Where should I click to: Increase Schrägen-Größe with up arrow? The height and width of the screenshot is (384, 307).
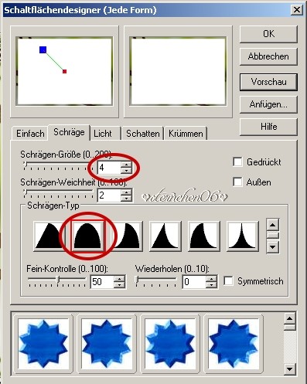click(126, 165)
